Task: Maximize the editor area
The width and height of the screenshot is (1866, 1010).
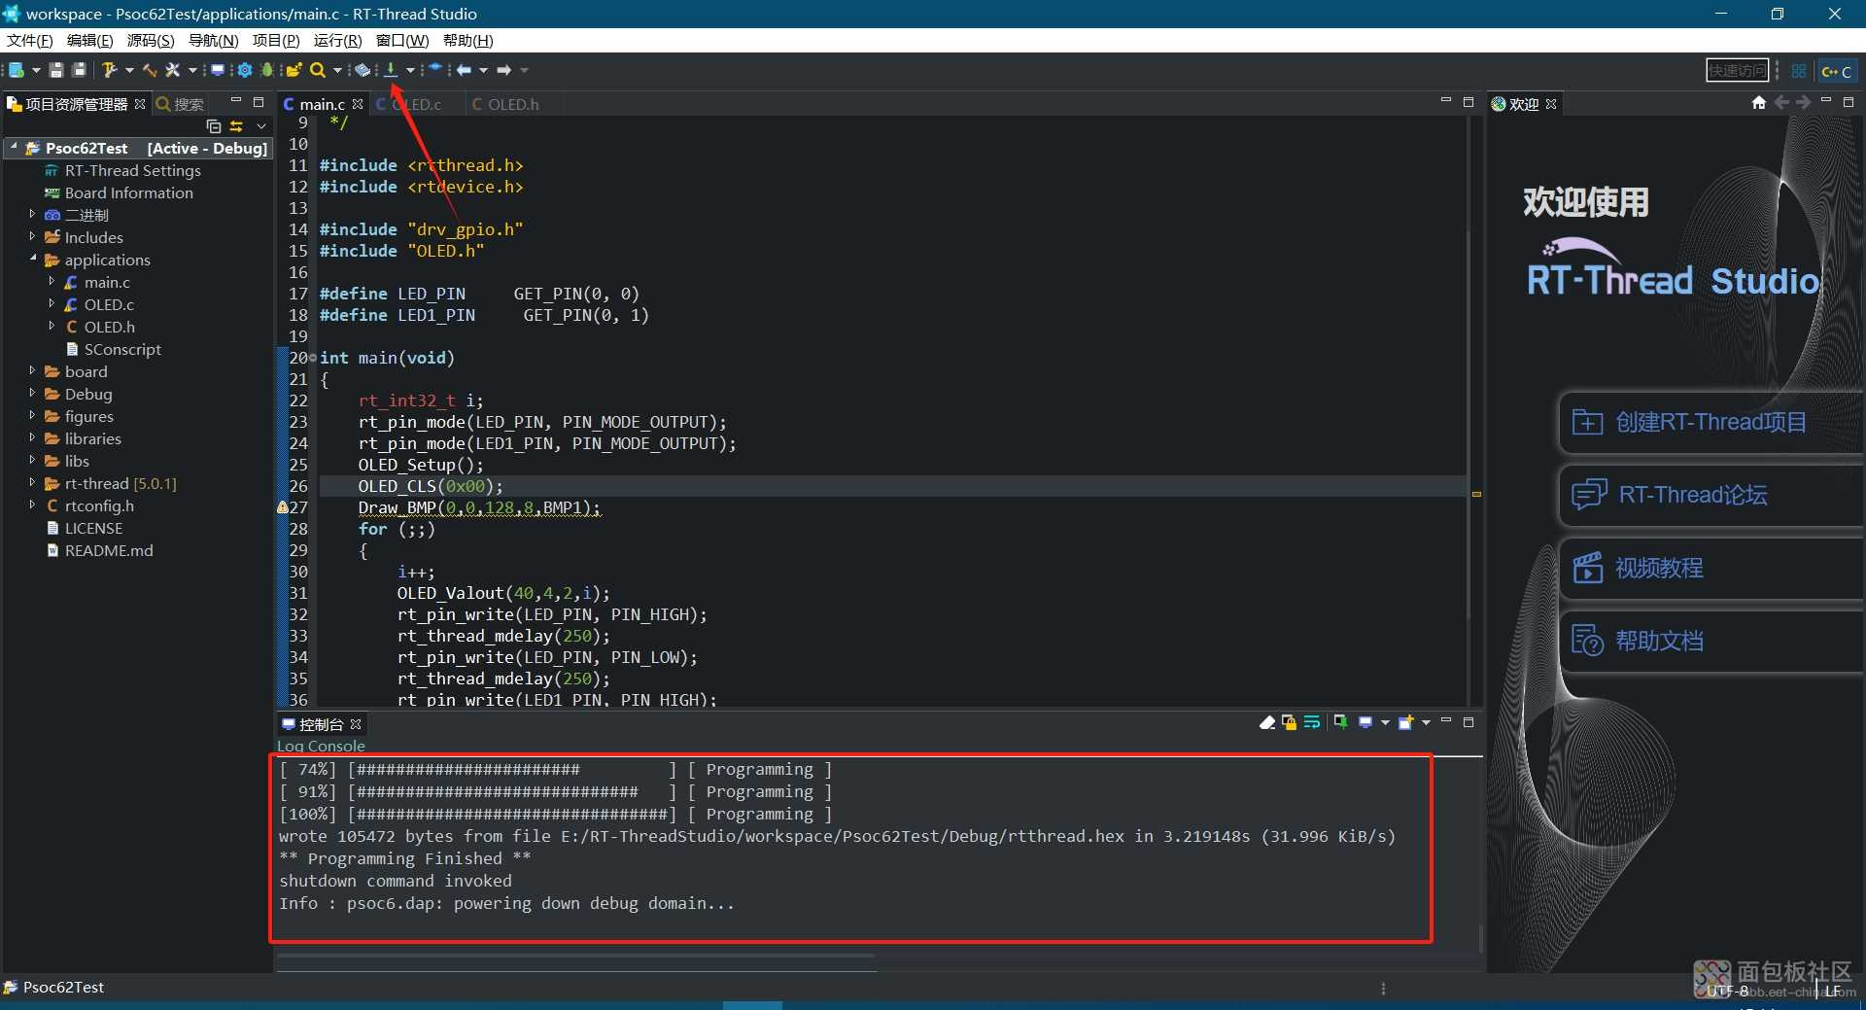Action: (1469, 101)
